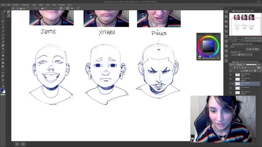
Task: Click the Save icon in command bar
Action: pyautogui.click(x=24, y=8)
